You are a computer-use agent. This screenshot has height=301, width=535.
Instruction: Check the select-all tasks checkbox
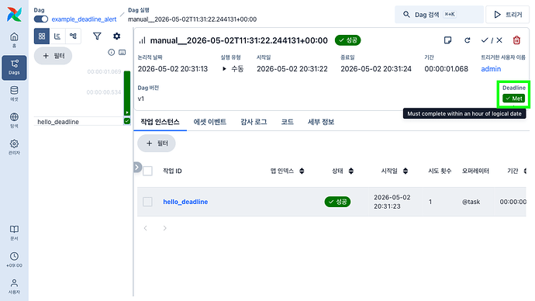point(147,171)
